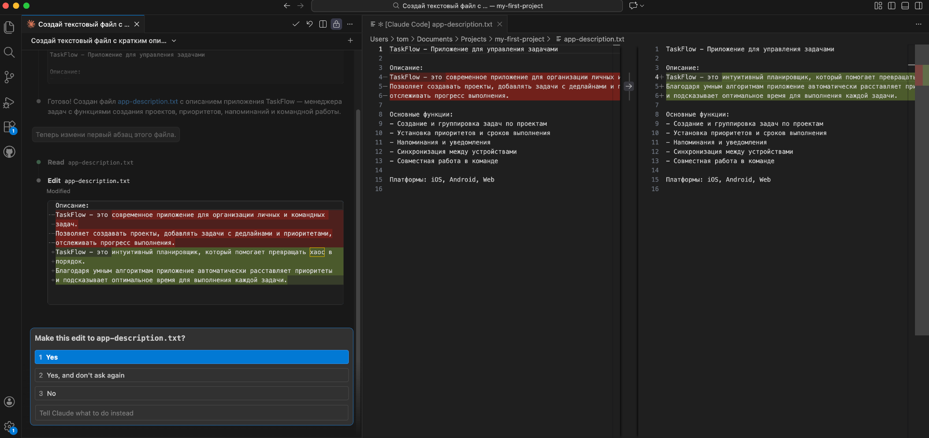929x438 pixels.
Task: Open the Explorer sidebar icon
Action: [x=9, y=28]
